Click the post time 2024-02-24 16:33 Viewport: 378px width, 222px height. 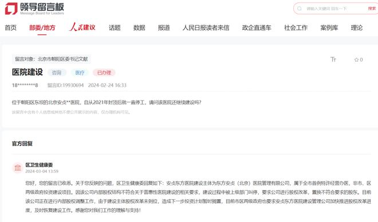coord(107,85)
